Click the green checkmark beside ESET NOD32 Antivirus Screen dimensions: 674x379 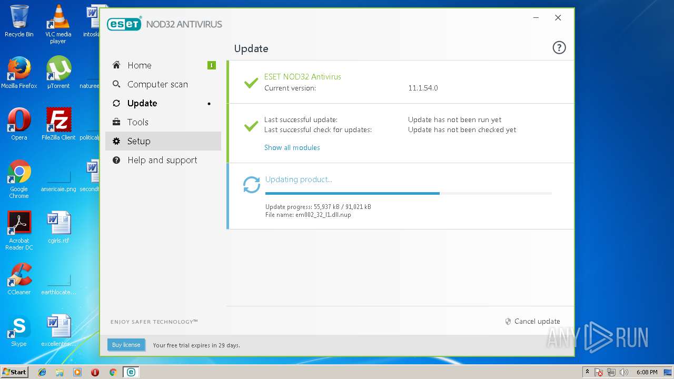point(251,83)
